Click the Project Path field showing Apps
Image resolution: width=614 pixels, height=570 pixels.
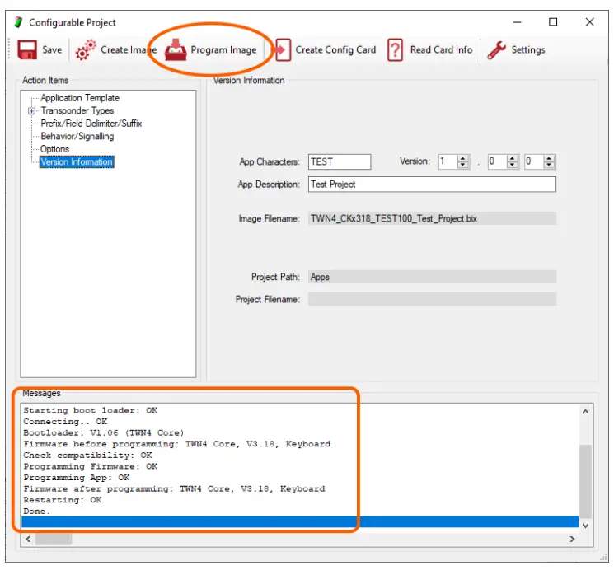tap(432, 277)
